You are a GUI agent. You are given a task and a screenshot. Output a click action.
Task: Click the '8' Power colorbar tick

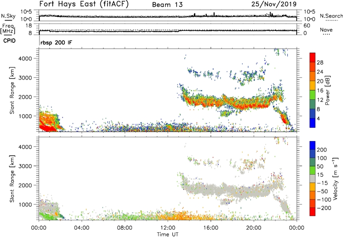click(318, 109)
